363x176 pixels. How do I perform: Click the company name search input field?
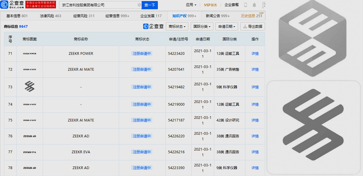(x=99, y=5)
